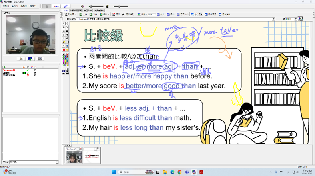The height and width of the screenshot is (176, 315).
Task: Switch to the second tab above the whiteboard
Action: click(x=75, y=10)
